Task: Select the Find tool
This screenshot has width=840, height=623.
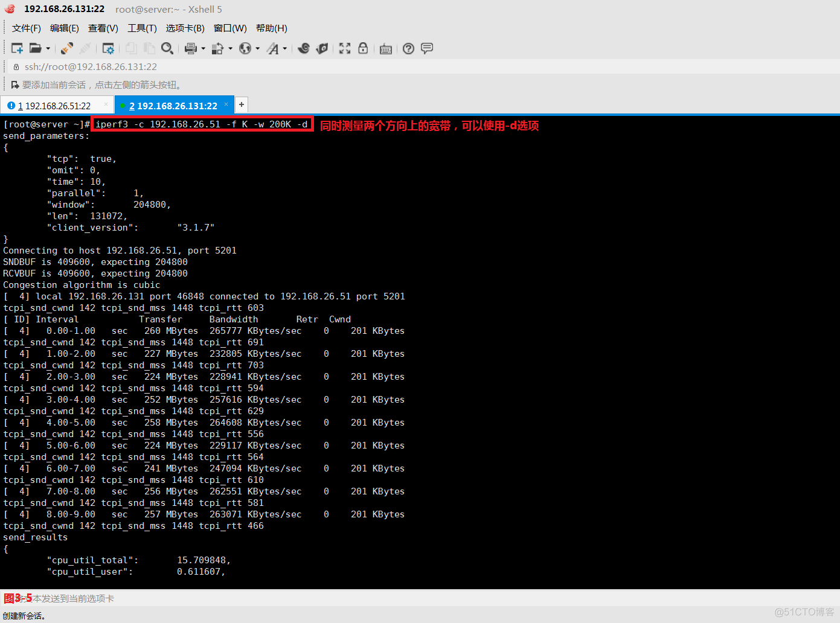Action: [167, 48]
